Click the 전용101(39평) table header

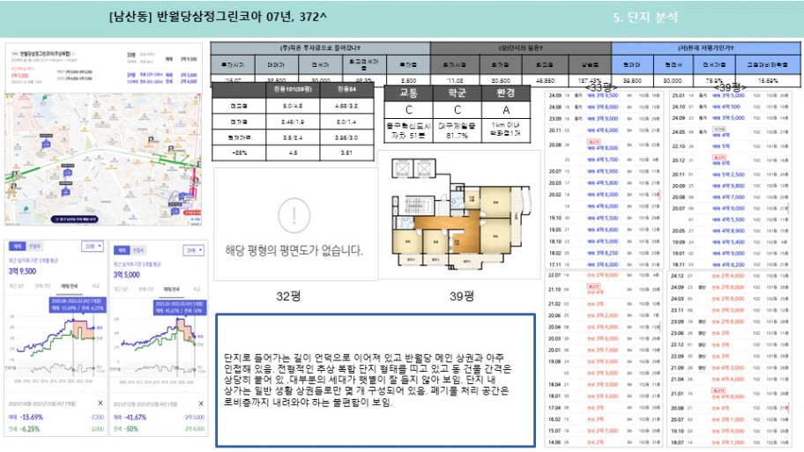[293, 90]
